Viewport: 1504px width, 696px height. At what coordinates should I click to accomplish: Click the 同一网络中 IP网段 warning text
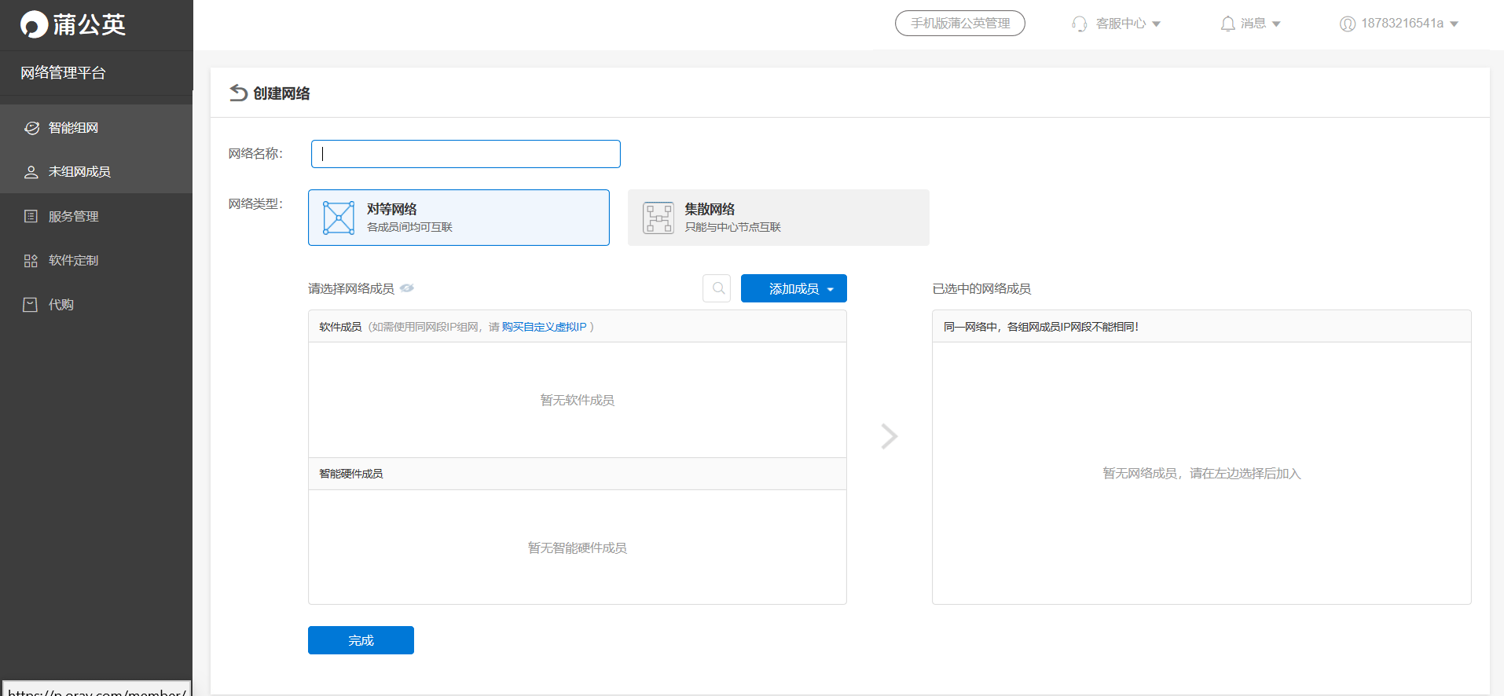(x=1041, y=327)
